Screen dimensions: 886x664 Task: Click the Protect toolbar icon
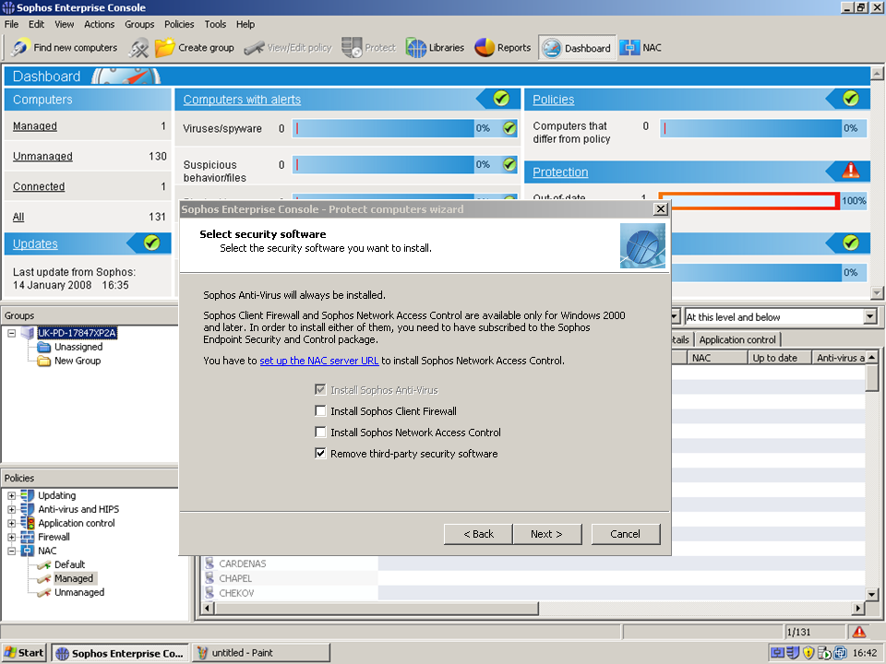(352, 47)
